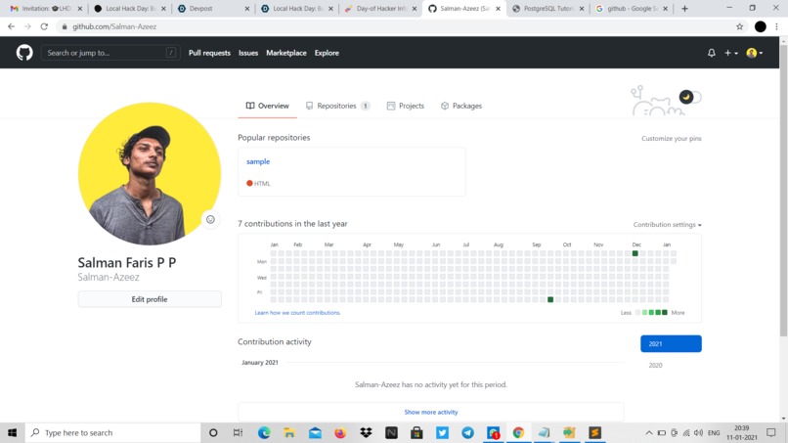The height and width of the screenshot is (443, 788).
Task: Click the GitHub Octocat logo
Action: click(x=24, y=52)
